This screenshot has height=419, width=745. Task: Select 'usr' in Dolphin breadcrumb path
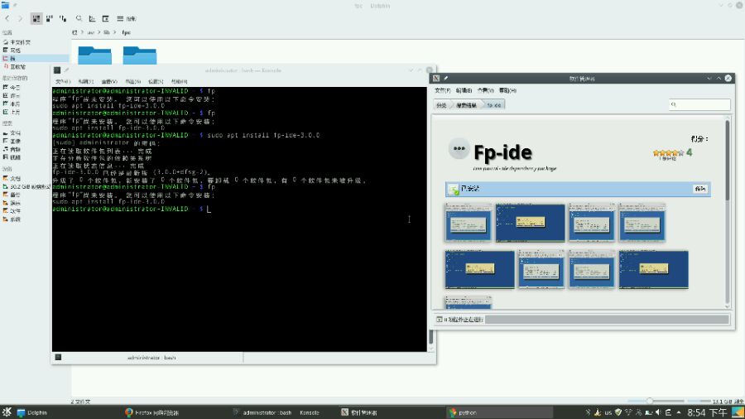pos(91,32)
